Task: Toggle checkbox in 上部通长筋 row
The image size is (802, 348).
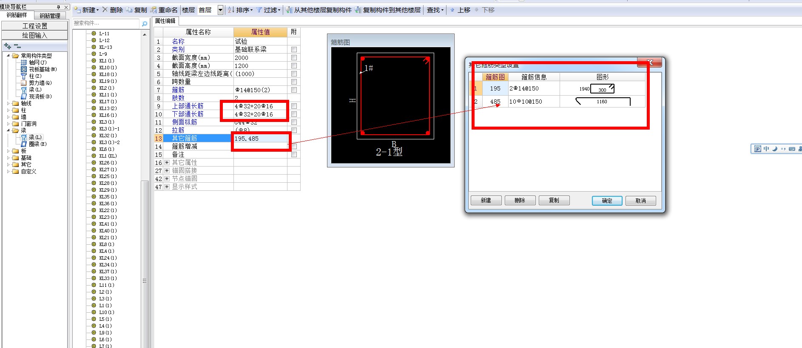Action: pos(294,106)
